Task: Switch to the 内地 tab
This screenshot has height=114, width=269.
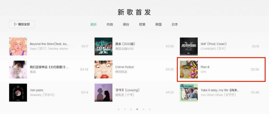Action: point(110,24)
